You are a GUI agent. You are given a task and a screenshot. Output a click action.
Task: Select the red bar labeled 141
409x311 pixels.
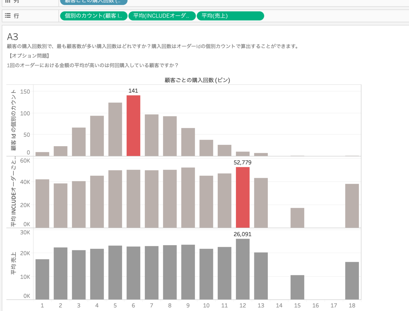[x=133, y=126]
